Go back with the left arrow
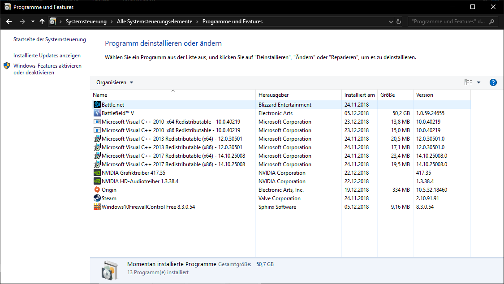Screen dimensions: 504x284 click(x=9, y=22)
